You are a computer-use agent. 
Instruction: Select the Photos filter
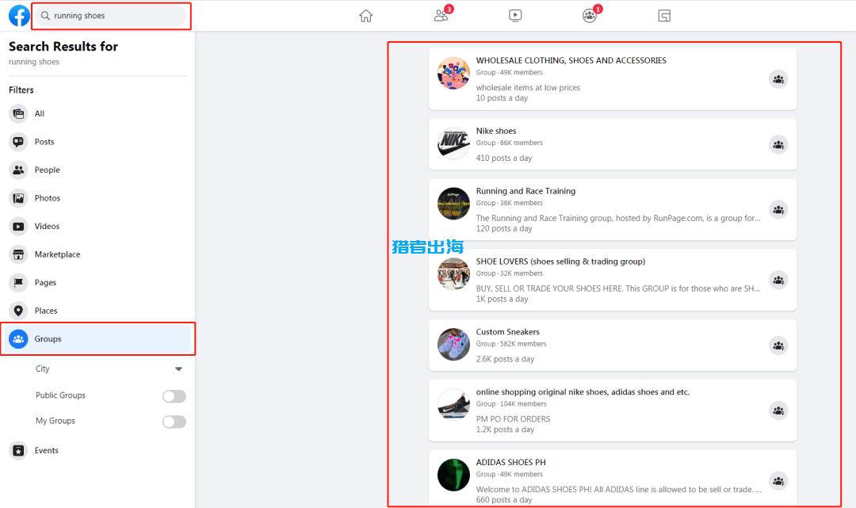(x=97, y=198)
